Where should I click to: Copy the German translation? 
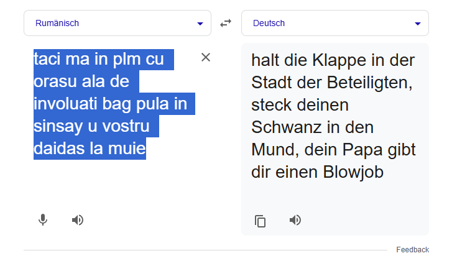[261, 221]
